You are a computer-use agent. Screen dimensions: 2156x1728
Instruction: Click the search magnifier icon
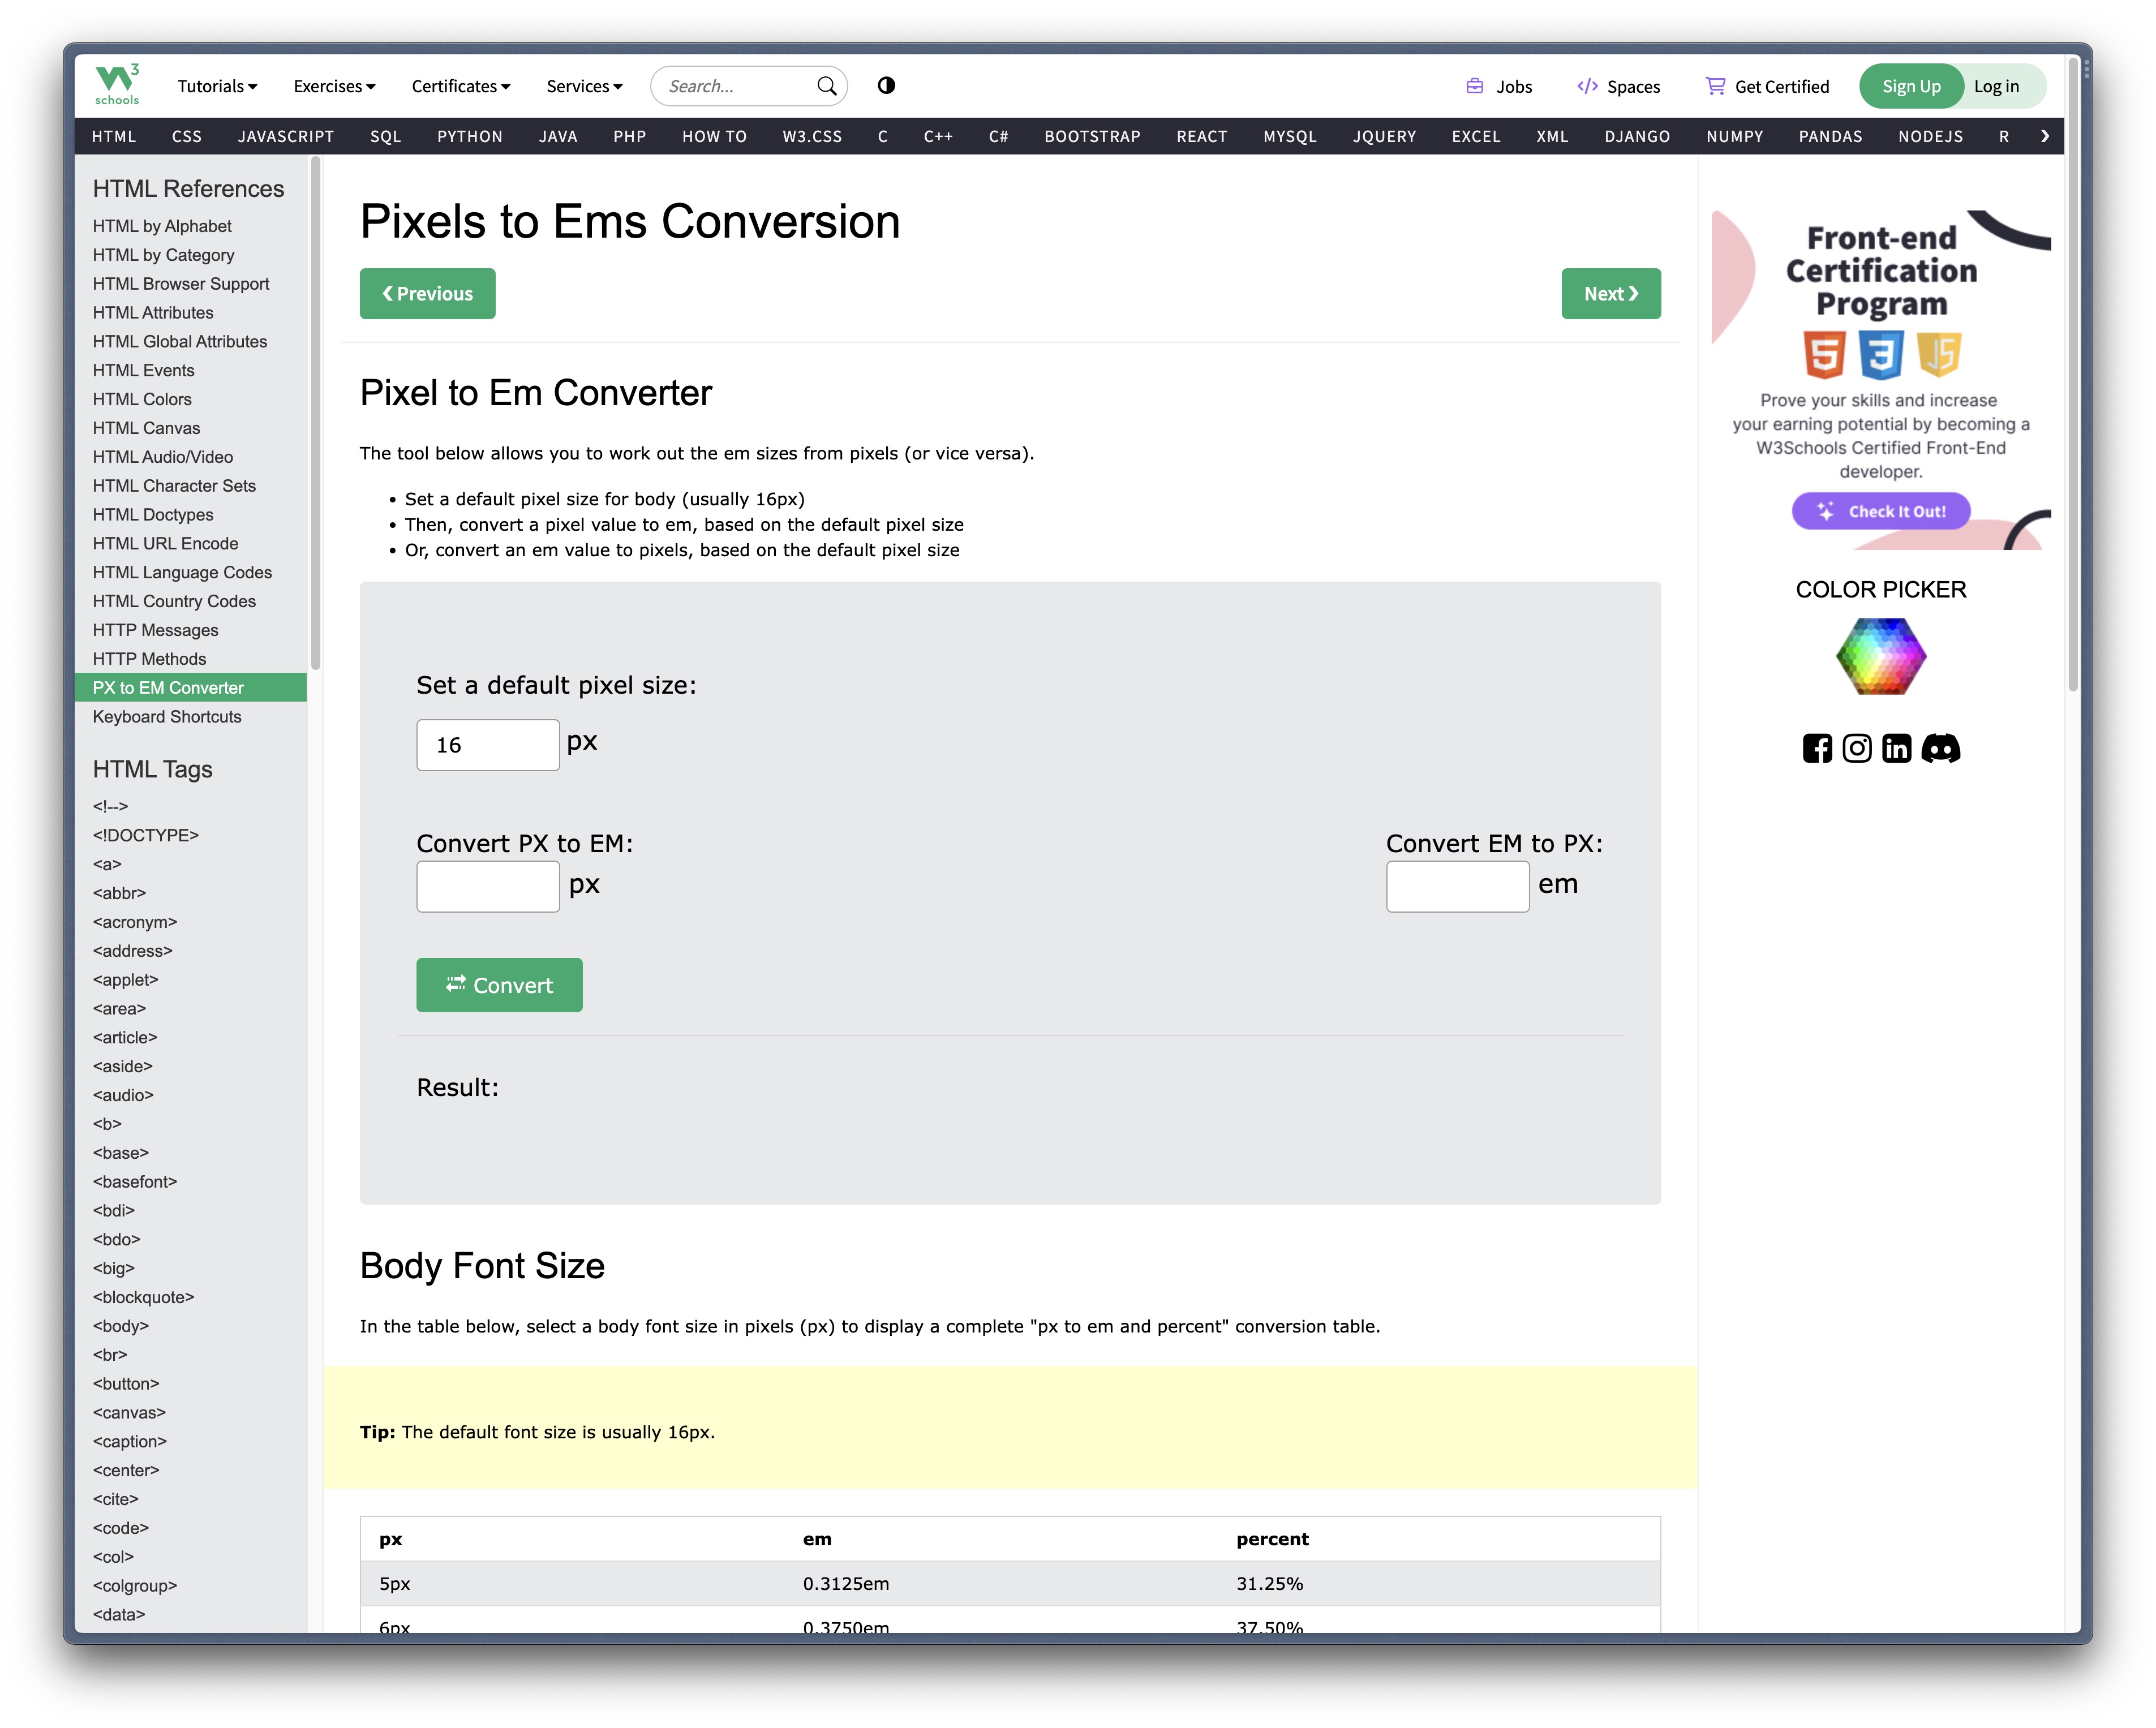point(826,86)
